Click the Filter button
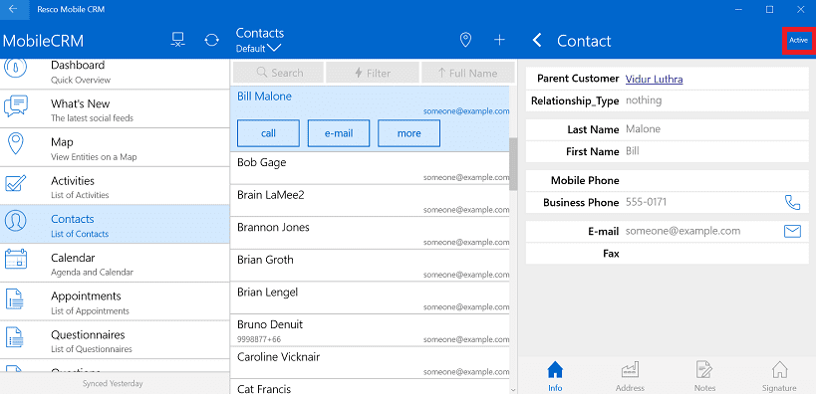The height and width of the screenshot is (394, 816). (373, 73)
